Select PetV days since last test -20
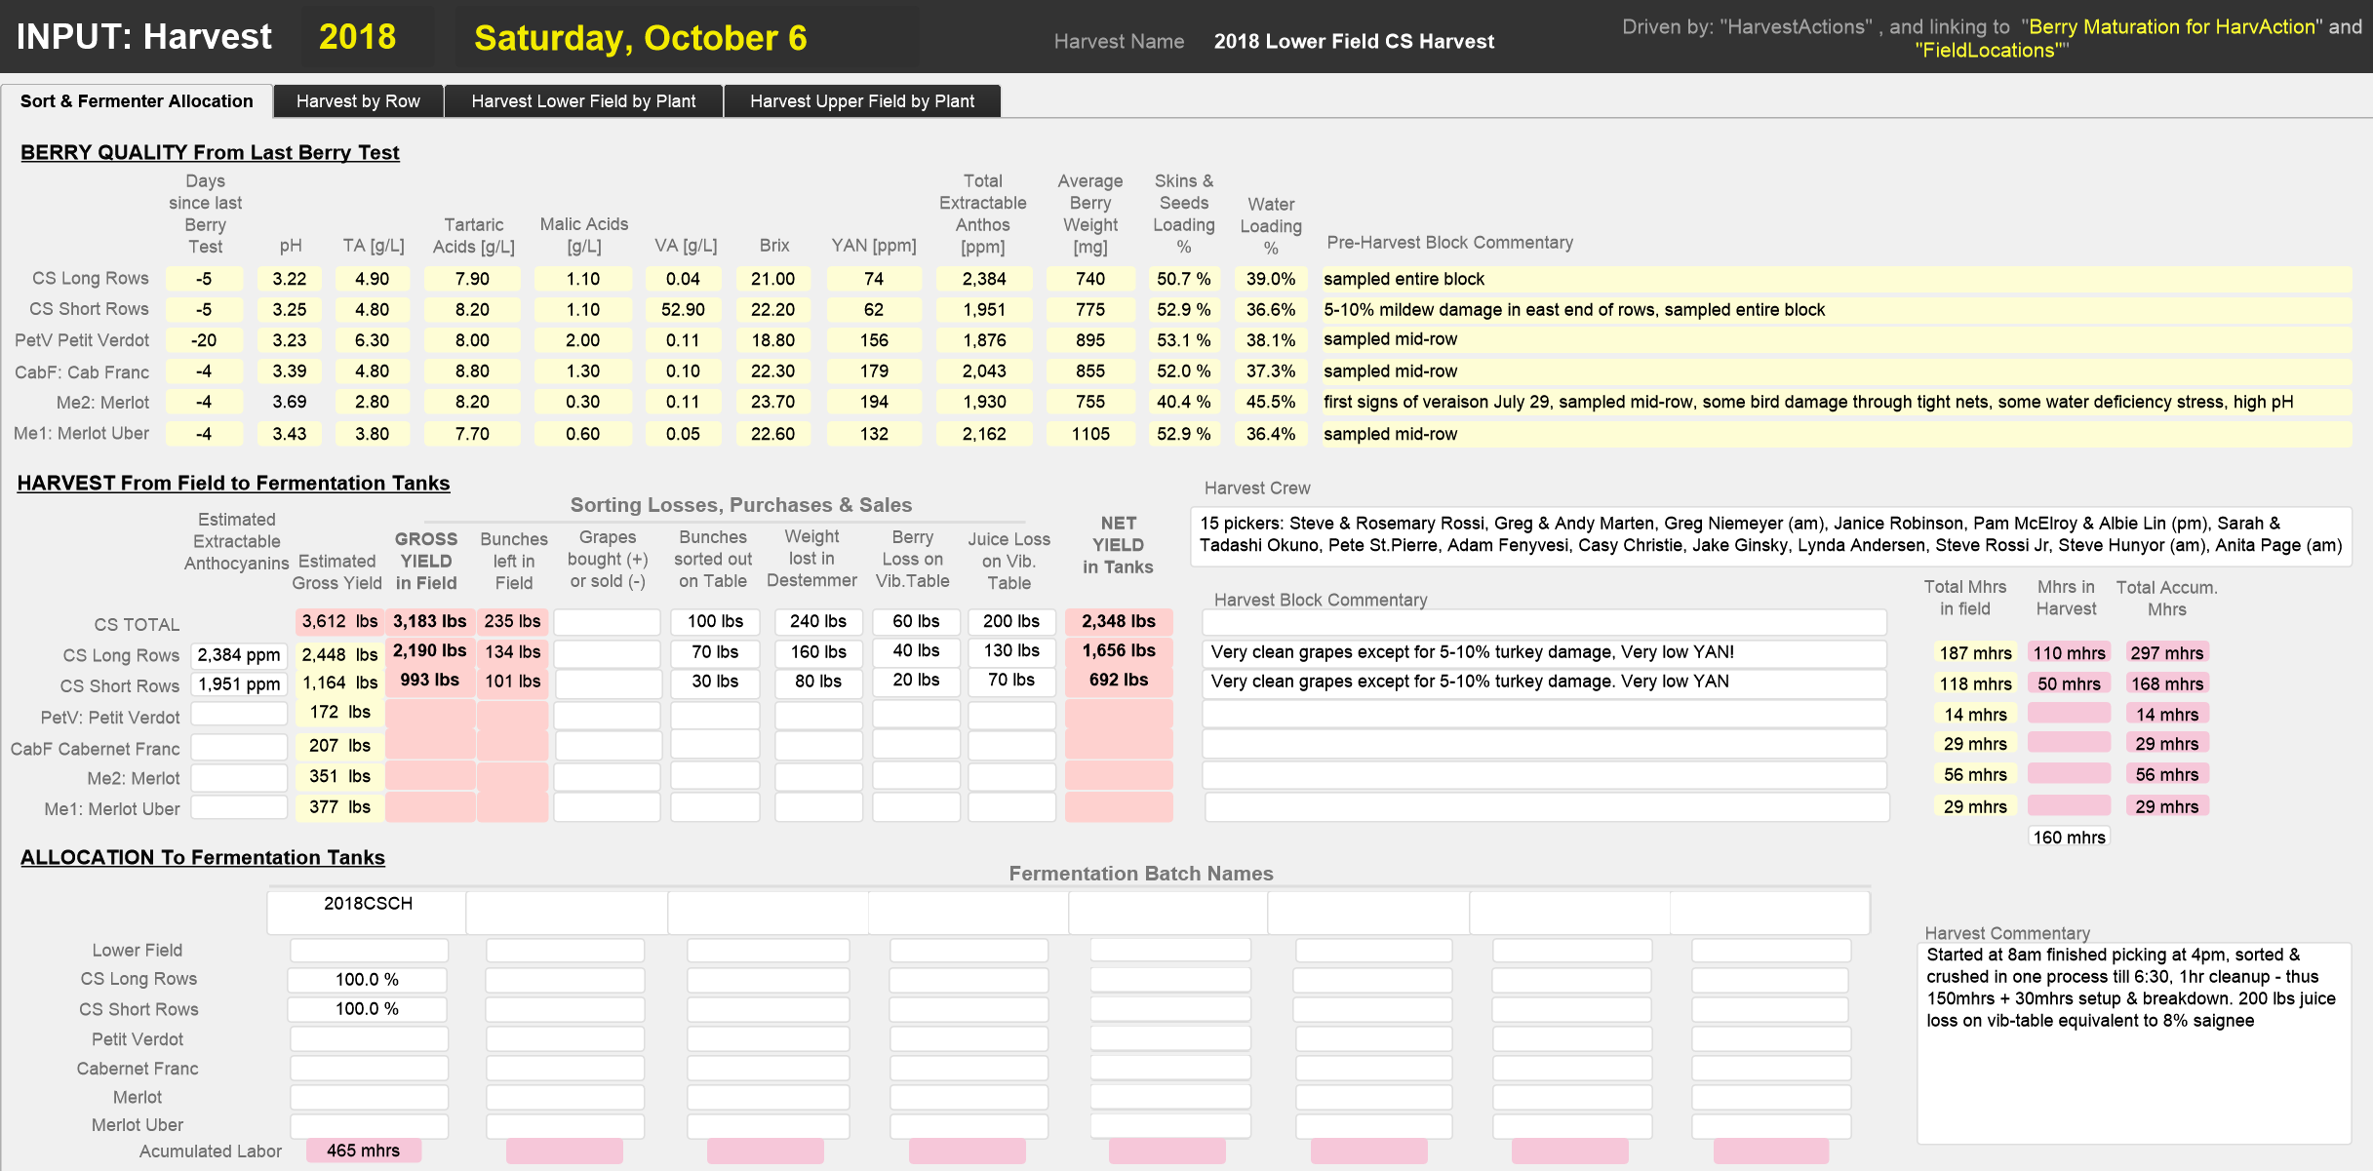 tap(204, 340)
